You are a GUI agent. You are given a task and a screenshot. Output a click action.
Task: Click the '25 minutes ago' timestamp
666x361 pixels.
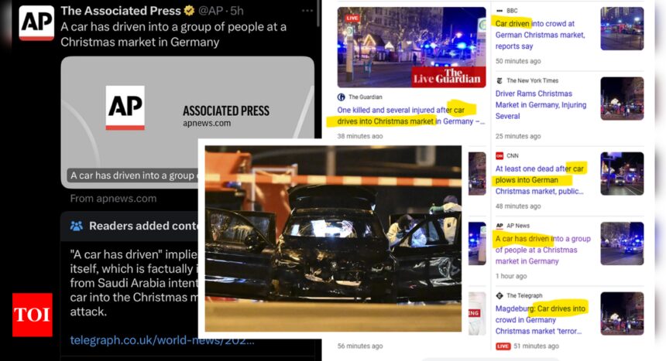[518, 136]
